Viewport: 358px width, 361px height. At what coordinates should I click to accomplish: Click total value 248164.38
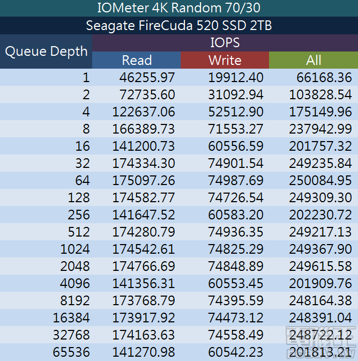tap(320, 301)
